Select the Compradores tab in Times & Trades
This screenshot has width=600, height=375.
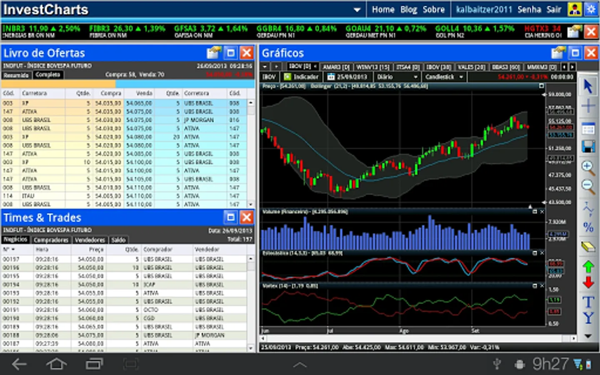coord(51,240)
